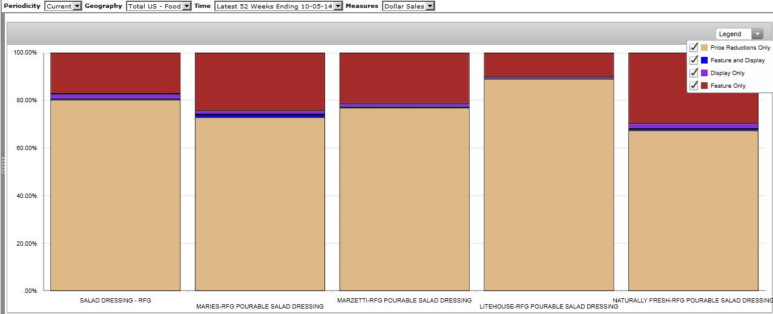773x314 pixels.
Task: Disable the Display Only checkbox
Action: (x=694, y=73)
